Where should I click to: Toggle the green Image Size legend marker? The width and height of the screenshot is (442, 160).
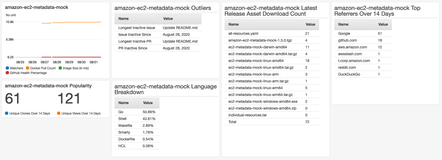pos(60,68)
